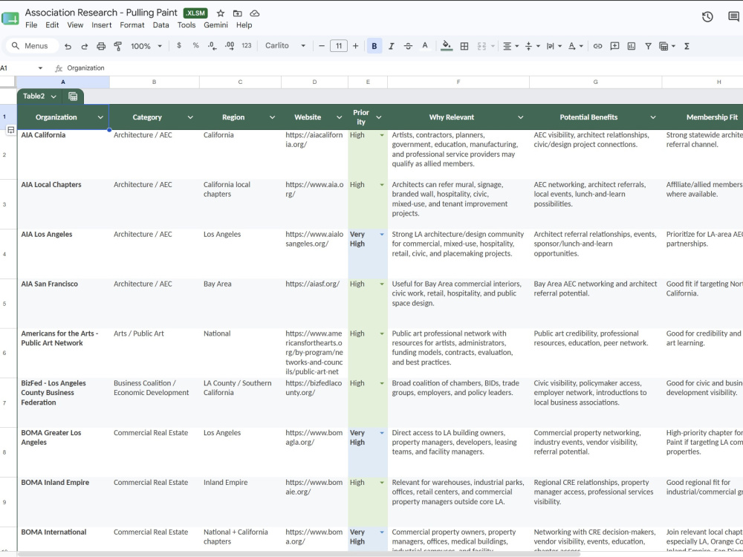743x557 pixels.
Task: Open Why Relevant column dropdown
Action: pyautogui.click(x=520, y=117)
